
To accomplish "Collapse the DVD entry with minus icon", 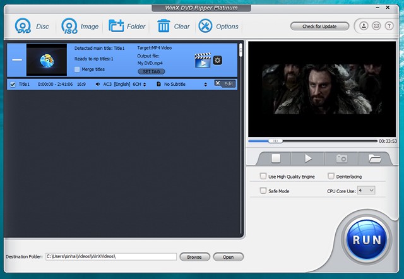I will [x=17, y=60].
